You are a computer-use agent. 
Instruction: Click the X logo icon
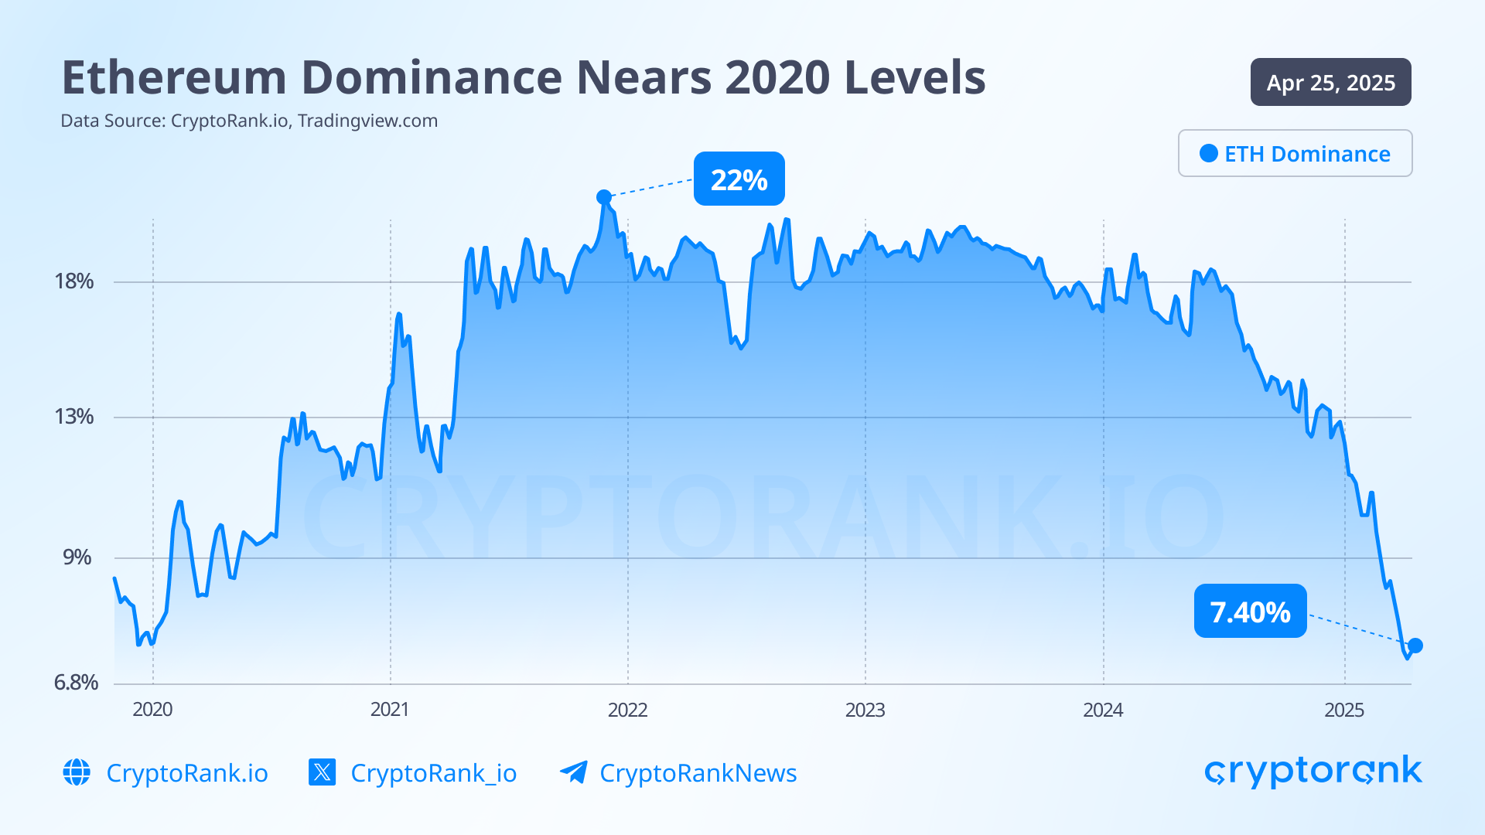tap(322, 772)
